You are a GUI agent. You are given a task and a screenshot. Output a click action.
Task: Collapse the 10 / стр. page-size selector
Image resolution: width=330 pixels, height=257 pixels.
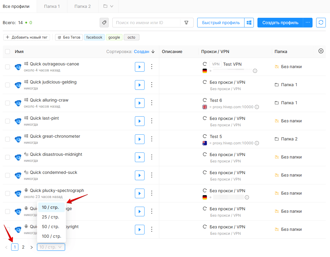coord(51,247)
